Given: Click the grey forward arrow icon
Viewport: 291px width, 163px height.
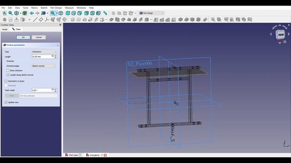Looking at the screenshot, I should click(x=37, y=13).
